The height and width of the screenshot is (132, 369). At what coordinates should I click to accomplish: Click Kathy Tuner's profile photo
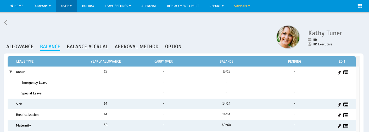point(288,37)
